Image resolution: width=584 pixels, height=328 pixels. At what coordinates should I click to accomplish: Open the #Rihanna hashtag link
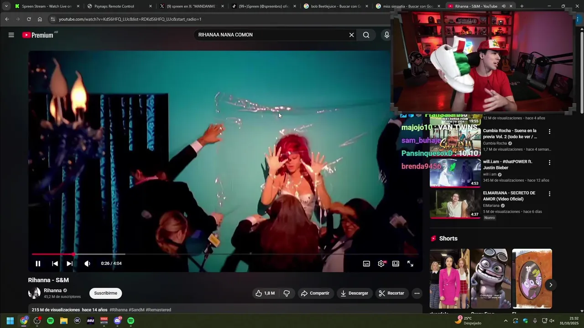coord(119,310)
